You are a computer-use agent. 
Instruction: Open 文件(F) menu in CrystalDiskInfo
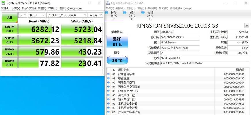tap(110, 8)
